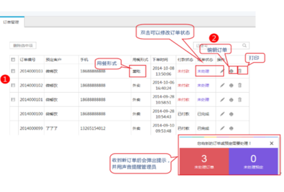Click 已付款 status of order 2014000099
284x192 pixels.
(x=184, y=128)
